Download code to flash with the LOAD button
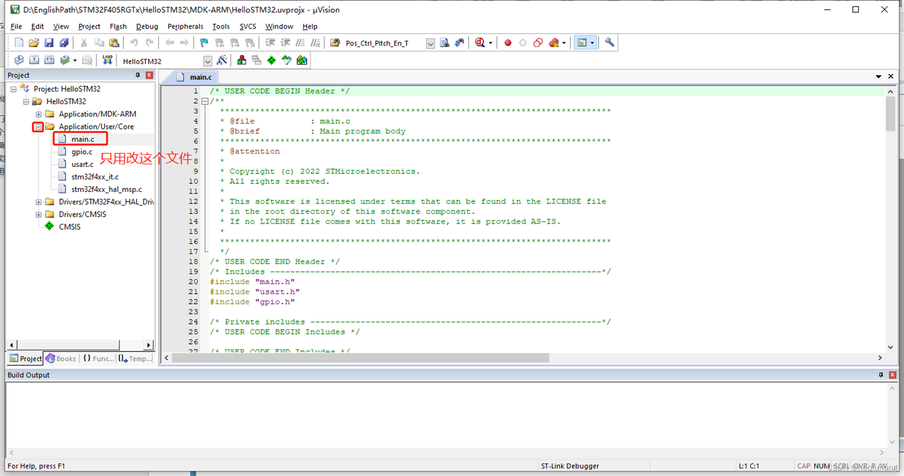The image size is (904, 476). [x=107, y=60]
